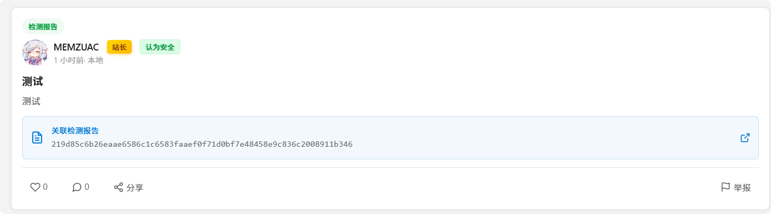Click the 检测报告 category tag
The height and width of the screenshot is (214, 771).
(x=43, y=26)
